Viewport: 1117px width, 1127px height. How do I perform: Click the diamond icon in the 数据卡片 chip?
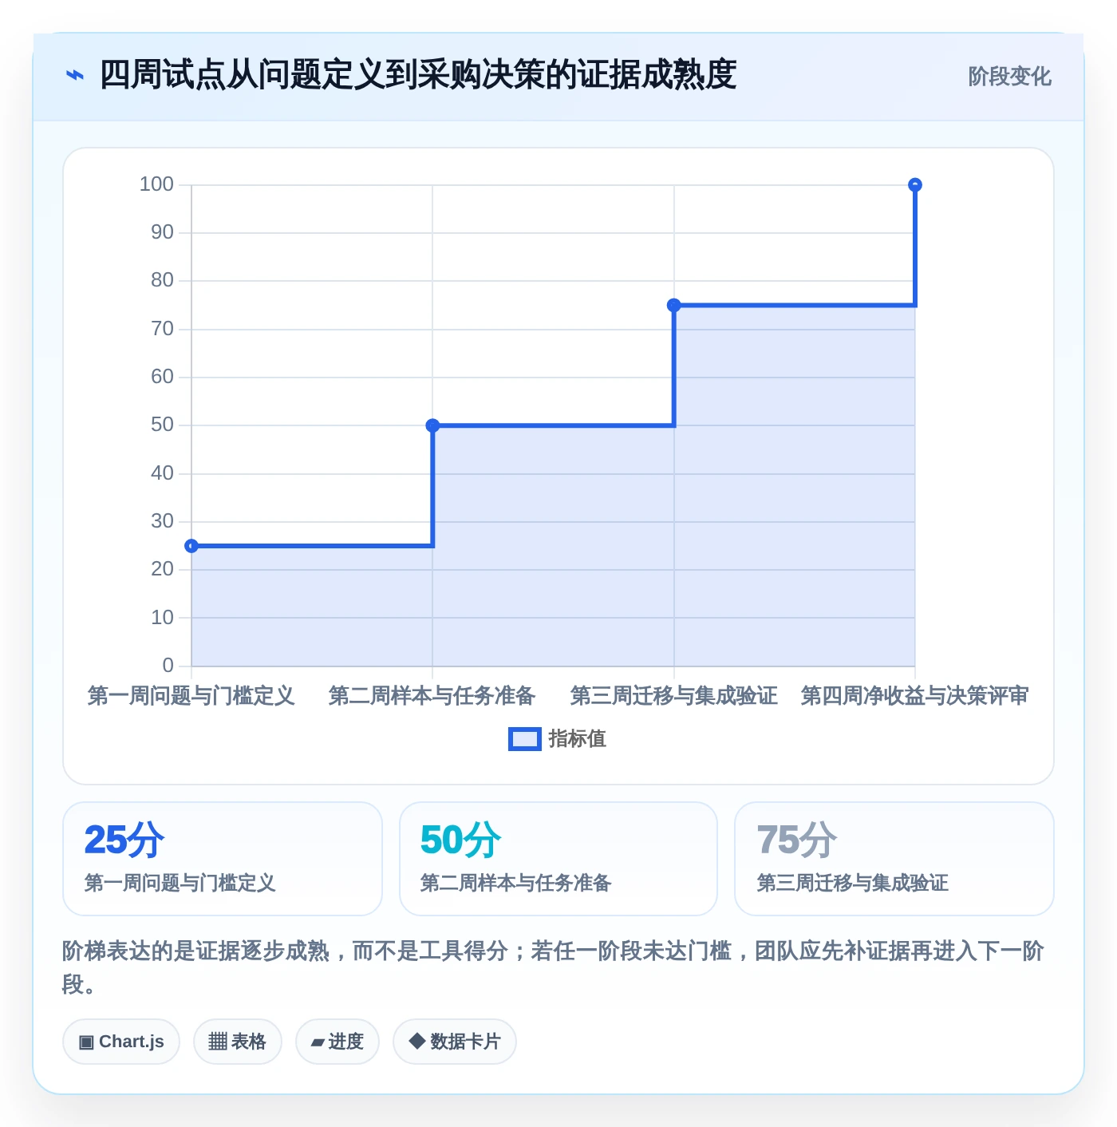click(416, 1041)
